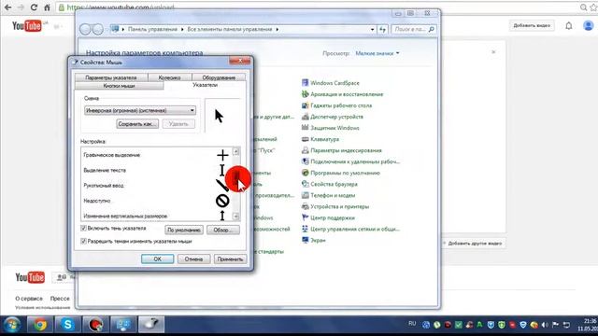Open Программы по умолчанию item
The width and height of the screenshot is (598, 336).
(x=340, y=173)
